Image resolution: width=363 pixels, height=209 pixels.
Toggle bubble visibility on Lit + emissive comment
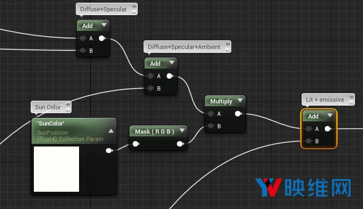[x=351, y=102]
